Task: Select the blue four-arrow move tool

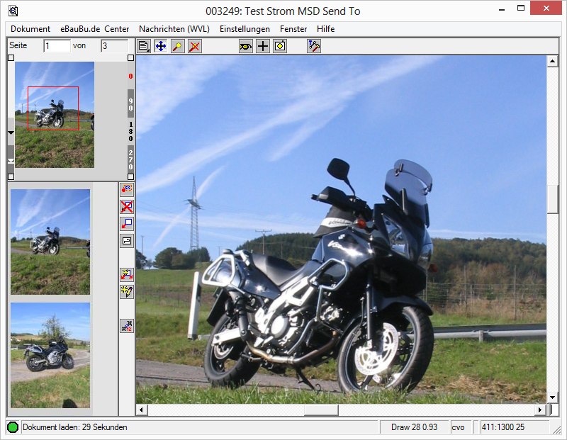Action: pyautogui.click(x=161, y=46)
